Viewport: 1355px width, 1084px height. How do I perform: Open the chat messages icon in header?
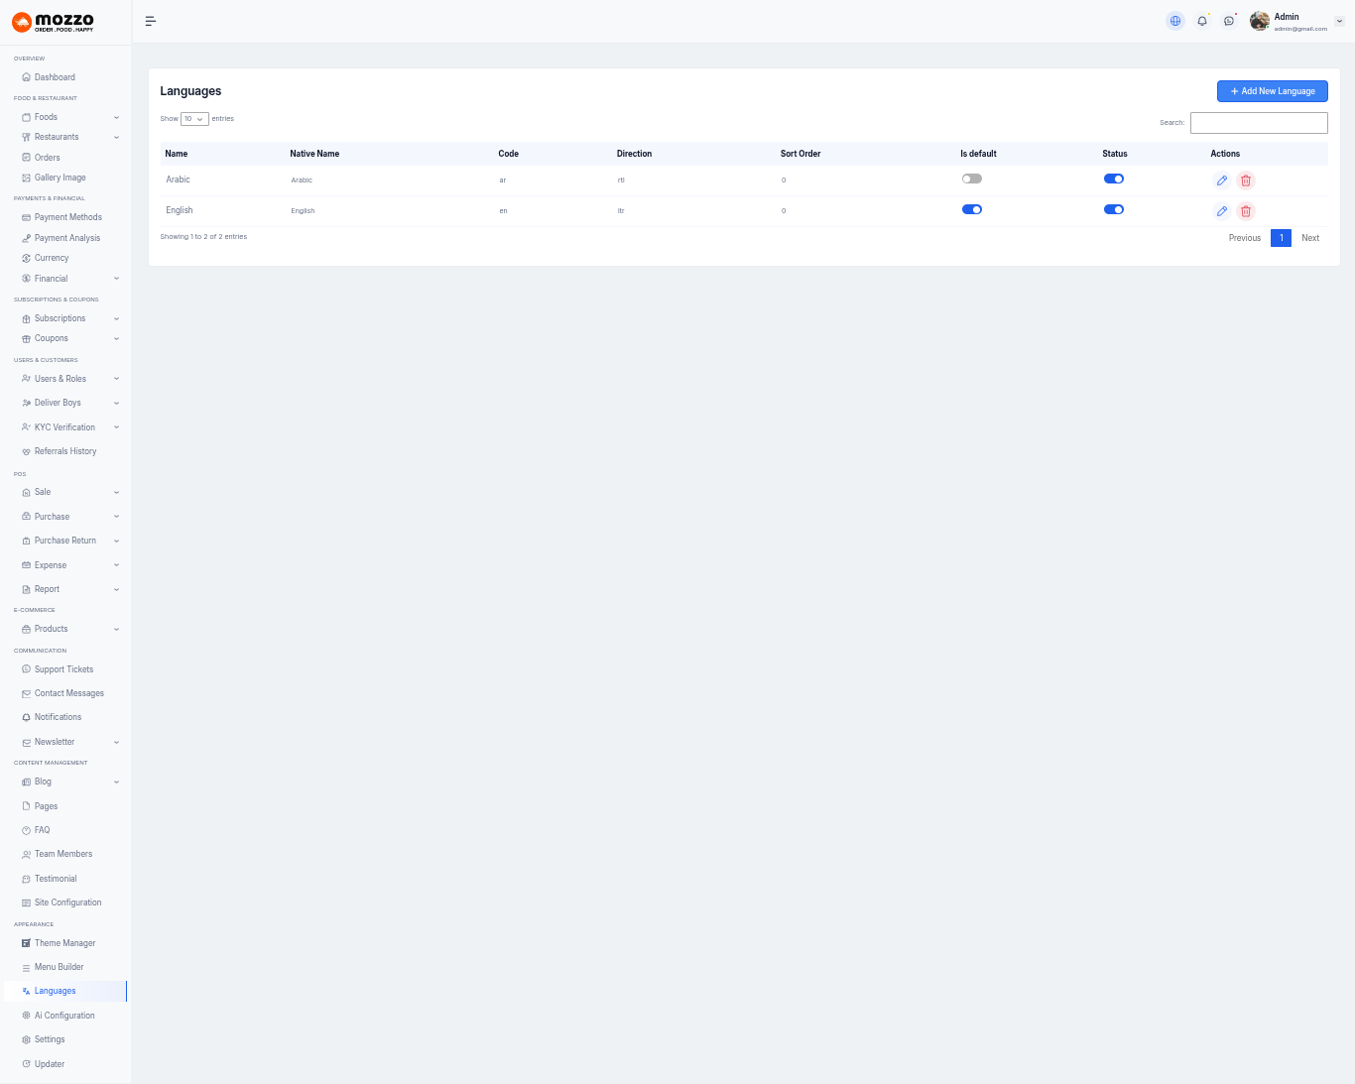coord(1229,21)
